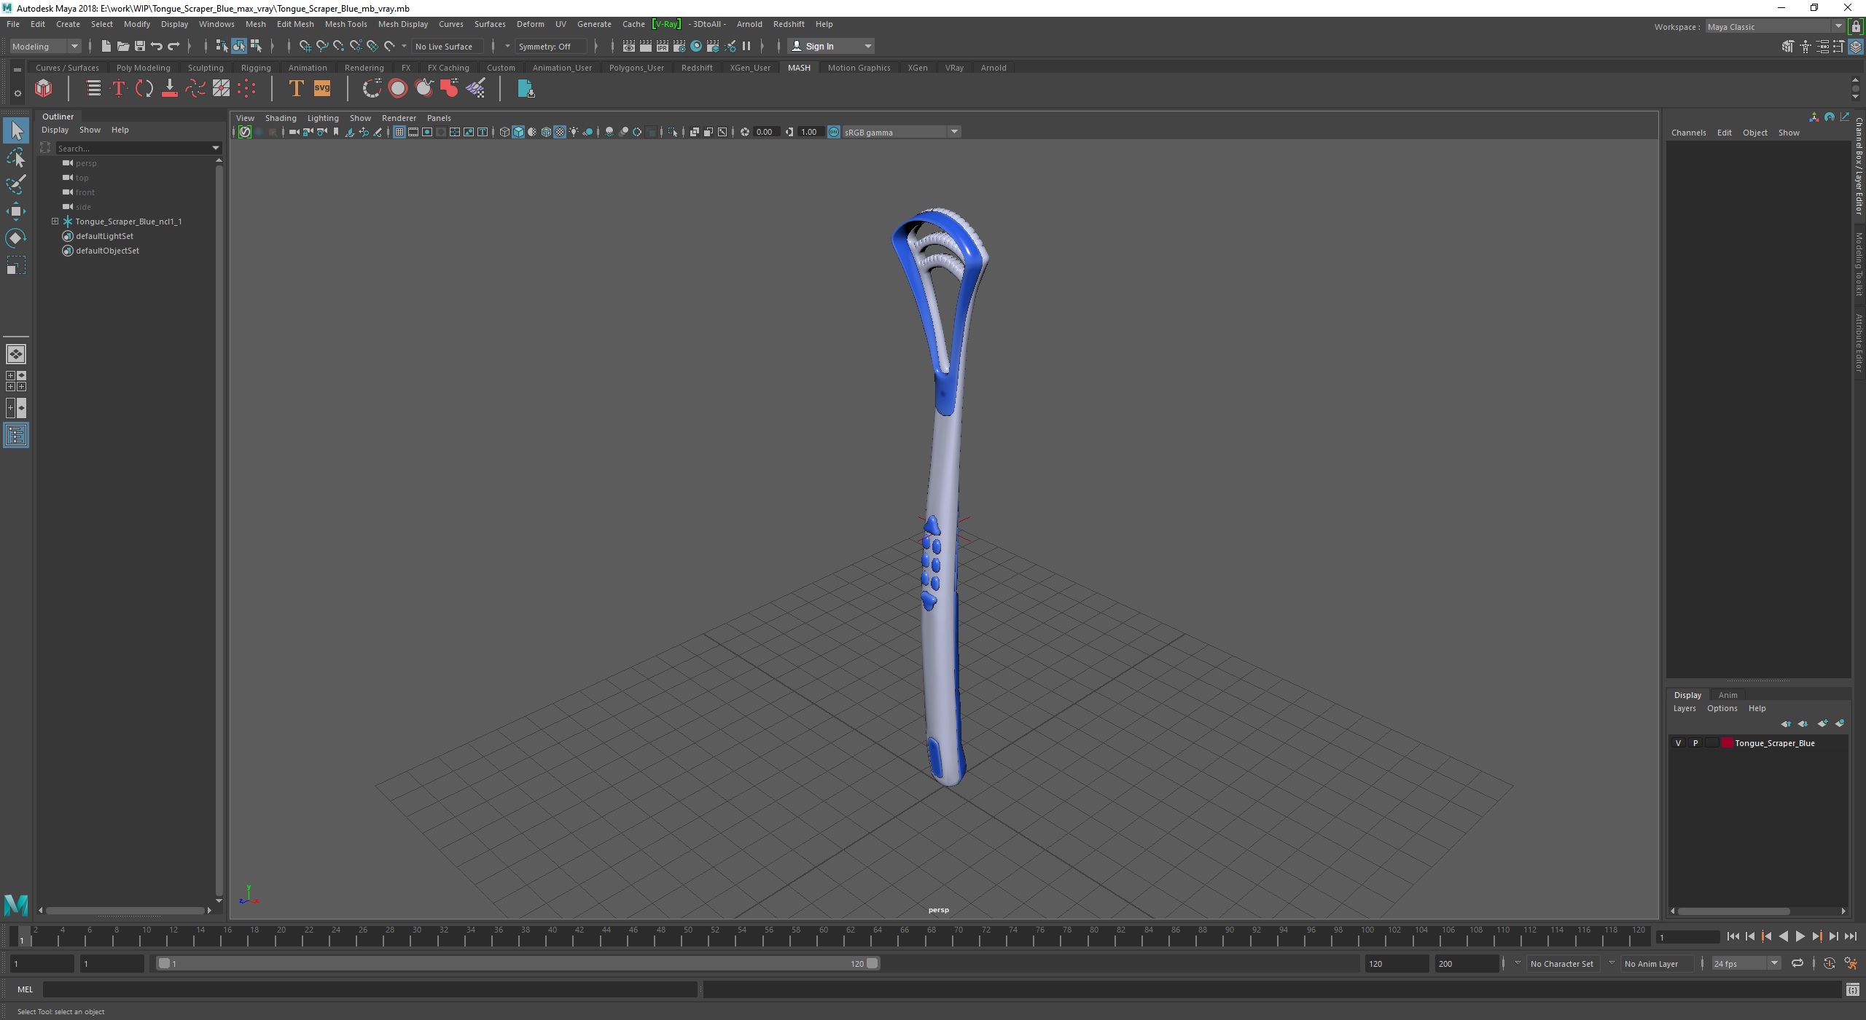Go to start of playback range
1866x1020 pixels.
(x=1733, y=937)
